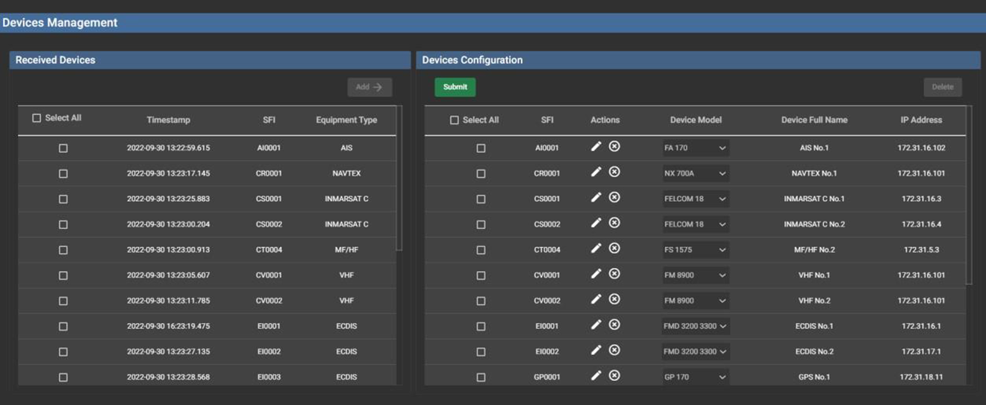
Task: Edit the CS0001 device configuration
Action: [596, 197]
